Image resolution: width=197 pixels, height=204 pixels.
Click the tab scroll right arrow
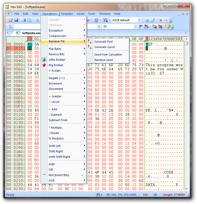click(x=186, y=33)
